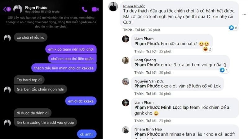
Task: Open Nguyễn Văn Đức's profile name
Action: point(149,81)
